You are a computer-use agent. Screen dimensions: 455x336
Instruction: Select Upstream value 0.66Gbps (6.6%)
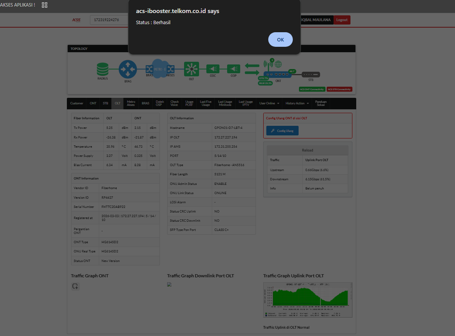pos(317,170)
